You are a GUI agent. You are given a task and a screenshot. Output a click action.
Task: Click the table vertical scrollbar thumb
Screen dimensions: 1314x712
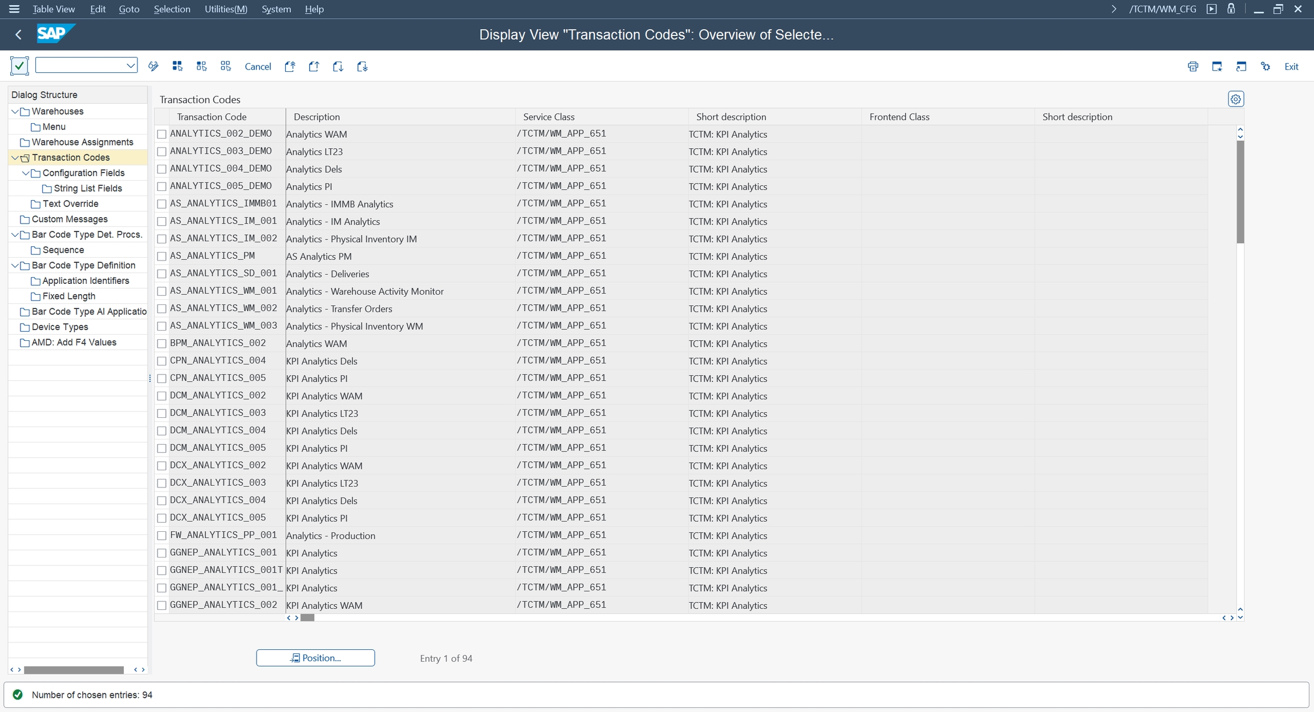click(x=1240, y=192)
